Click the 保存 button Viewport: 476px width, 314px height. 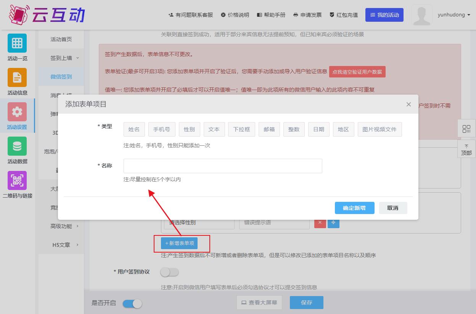pyautogui.click(x=307, y=303)
